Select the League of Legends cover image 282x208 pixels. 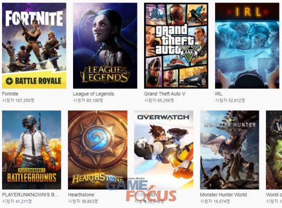click(105, 46)
